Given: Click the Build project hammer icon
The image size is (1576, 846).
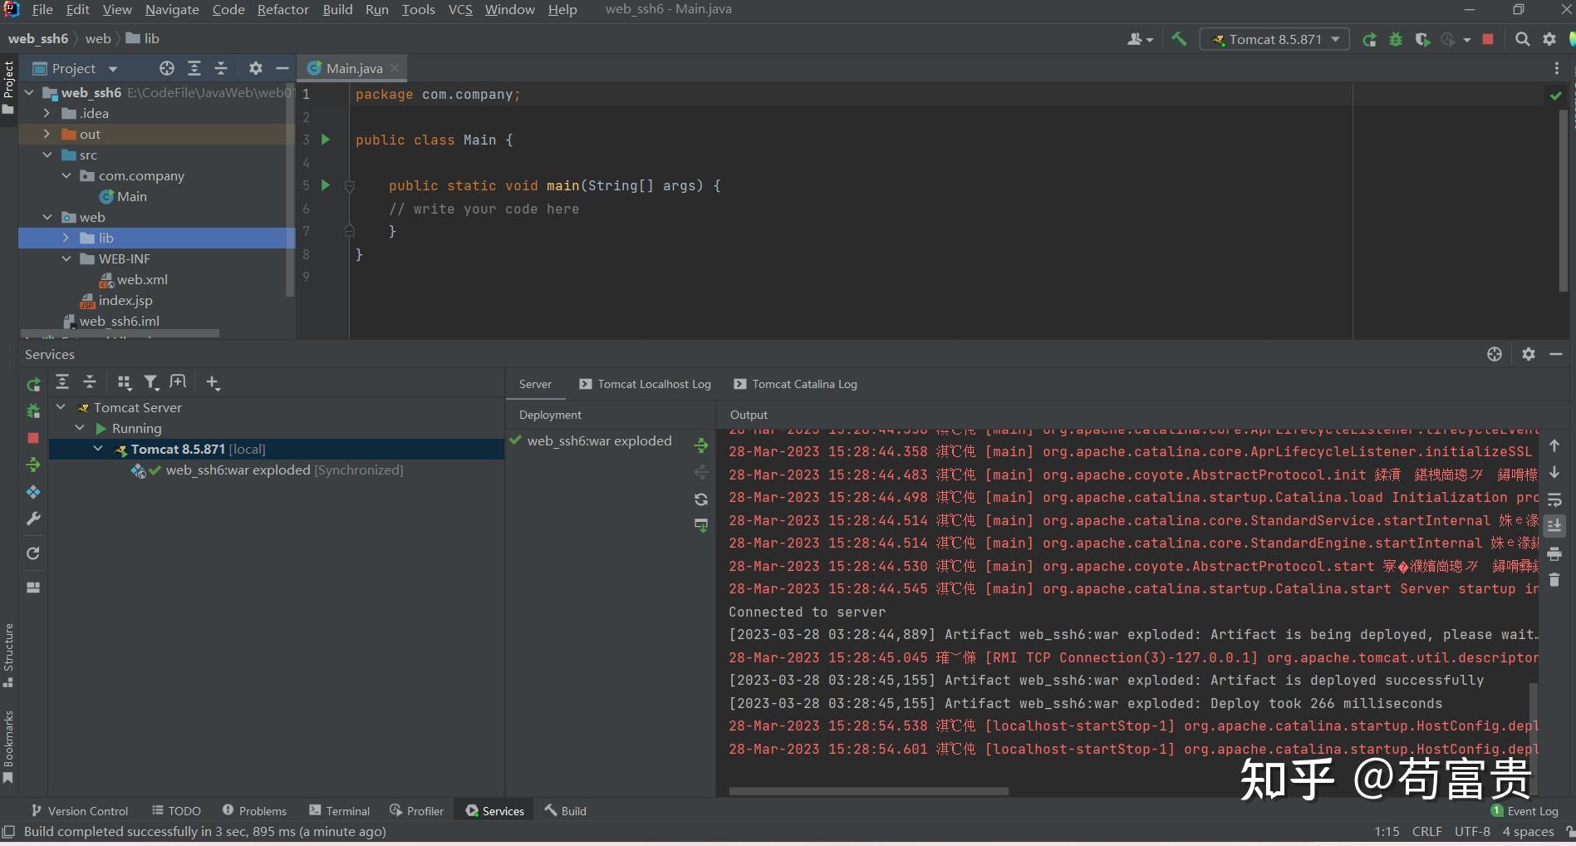Looking at the screenshot, I should point(1179,39).
